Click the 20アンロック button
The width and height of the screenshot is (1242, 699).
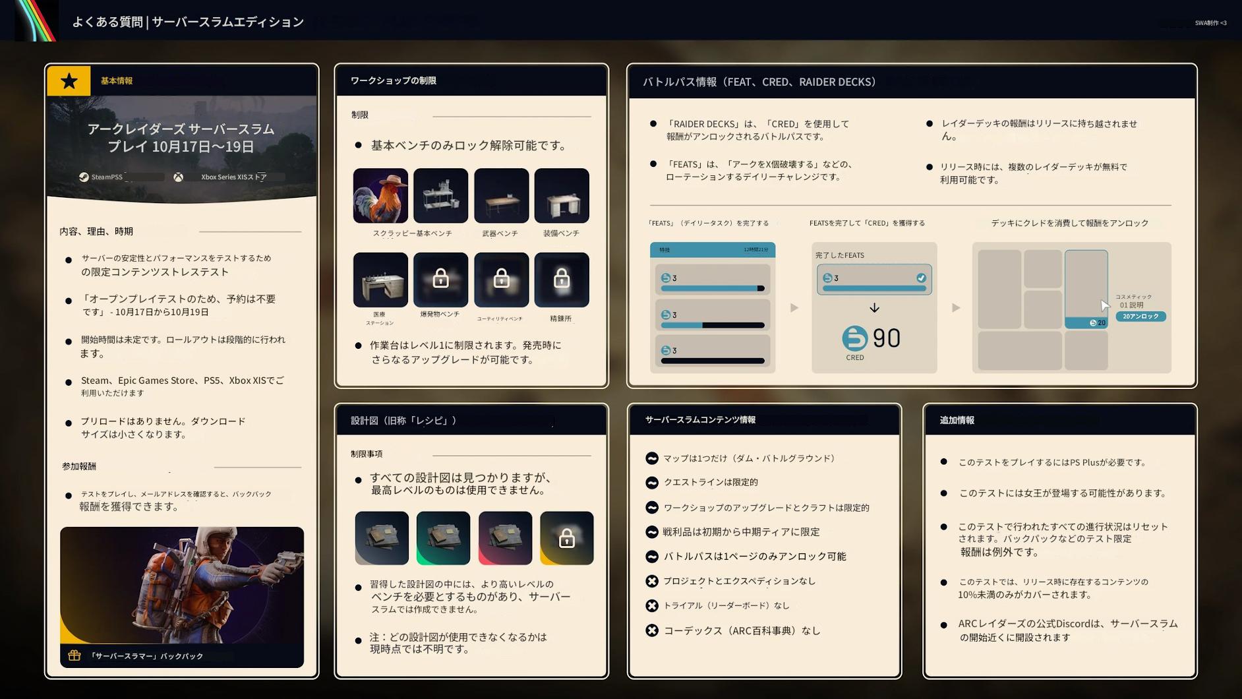[x=1141, y=317]
